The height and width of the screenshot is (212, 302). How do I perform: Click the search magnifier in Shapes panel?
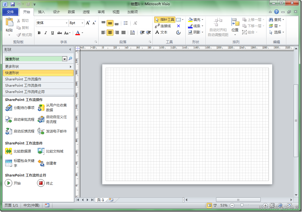(70, 58)
